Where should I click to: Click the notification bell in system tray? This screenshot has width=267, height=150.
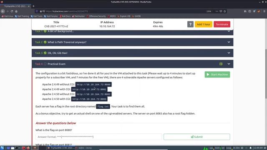point(250,148)
